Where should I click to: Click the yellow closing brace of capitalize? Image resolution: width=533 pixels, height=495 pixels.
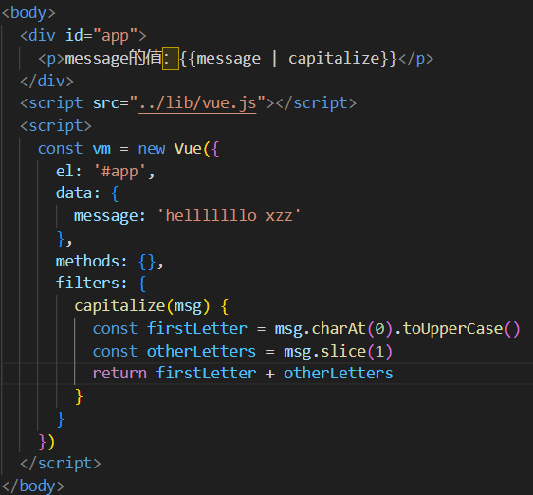coord(79,396)
